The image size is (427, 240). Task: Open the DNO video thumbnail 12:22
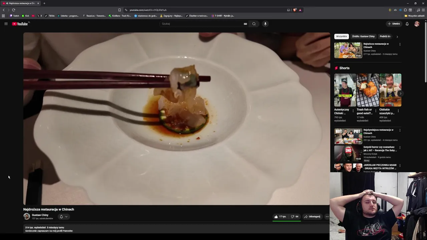coord(348,153)
